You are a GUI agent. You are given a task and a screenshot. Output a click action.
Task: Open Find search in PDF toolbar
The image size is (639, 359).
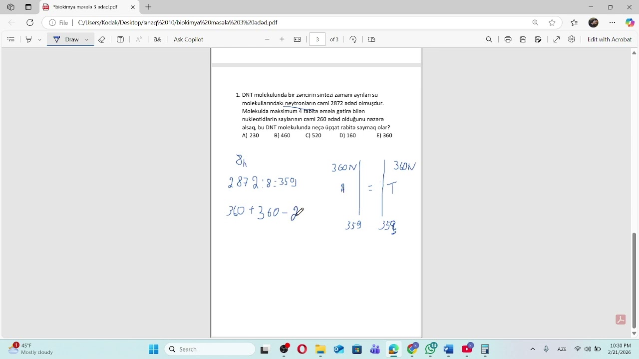click(x=489, y=39)
